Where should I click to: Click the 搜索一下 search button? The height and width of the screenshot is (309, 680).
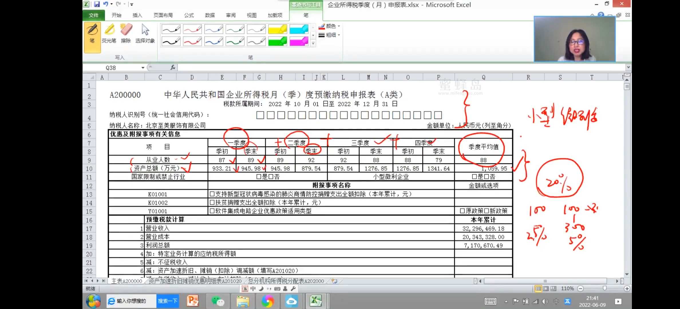click(167, 301)
